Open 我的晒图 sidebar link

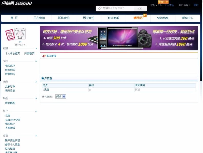(x=10, y=103)
